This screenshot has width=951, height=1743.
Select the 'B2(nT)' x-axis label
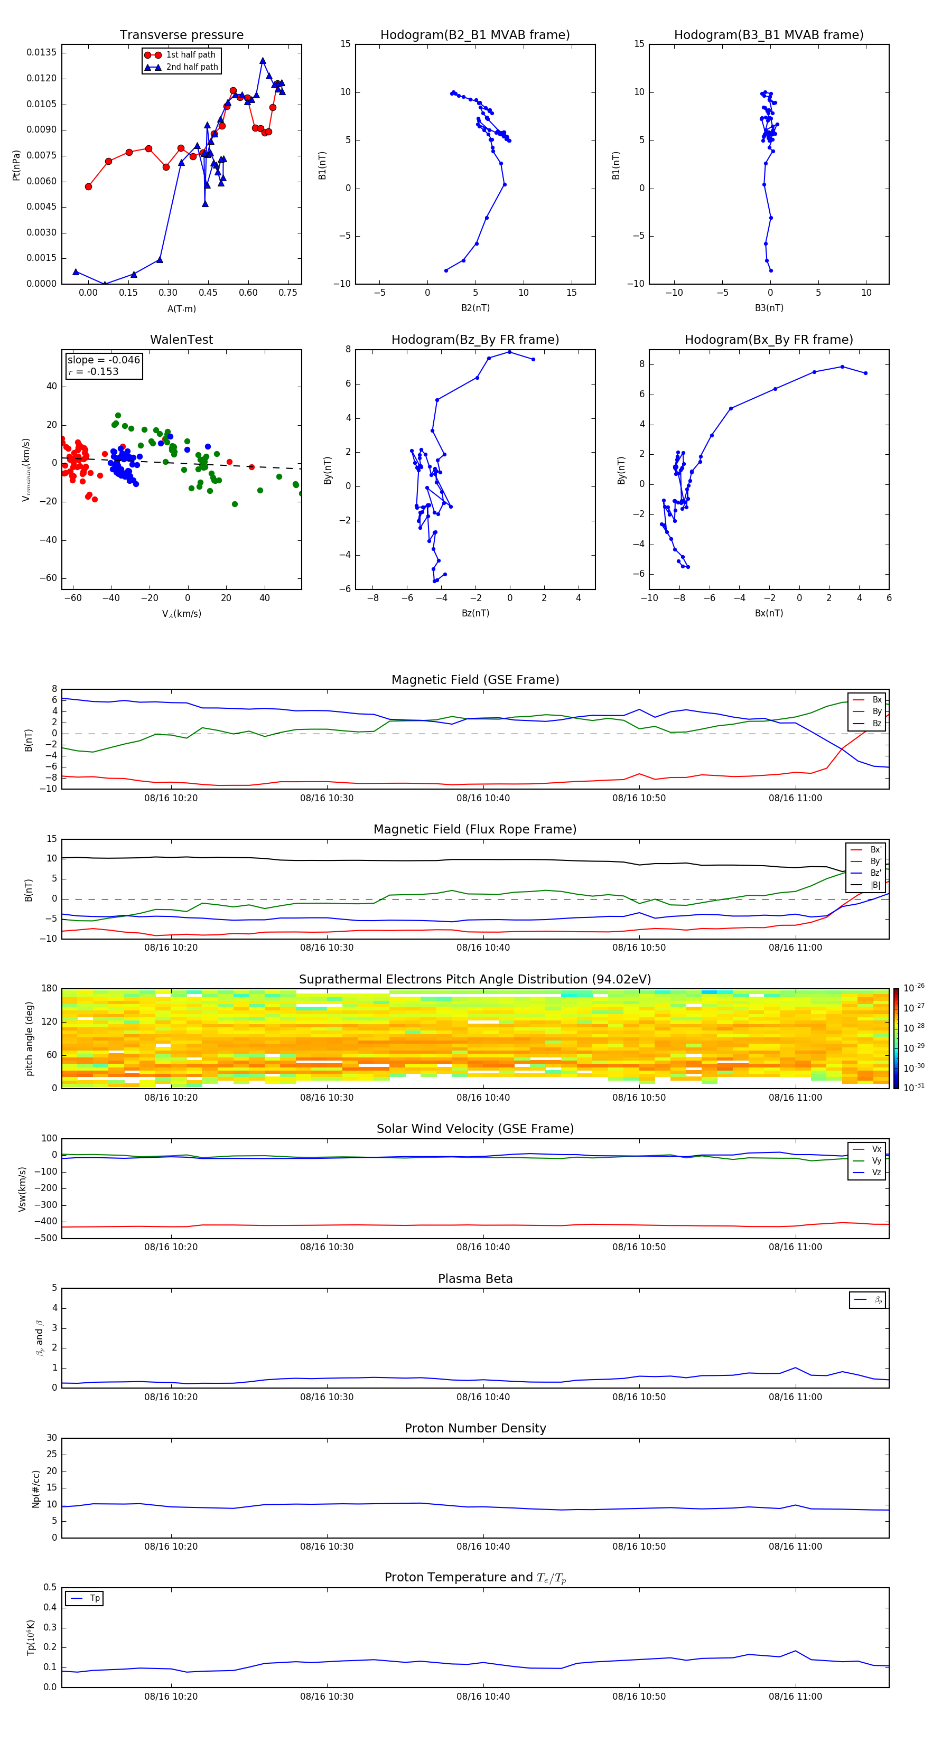point(475,308)
